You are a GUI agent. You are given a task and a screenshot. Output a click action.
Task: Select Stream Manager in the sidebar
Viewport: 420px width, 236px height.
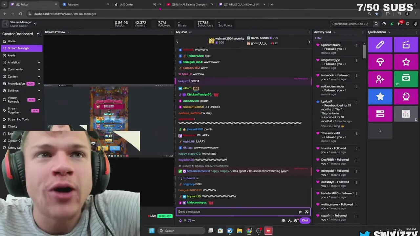[21, 48]
